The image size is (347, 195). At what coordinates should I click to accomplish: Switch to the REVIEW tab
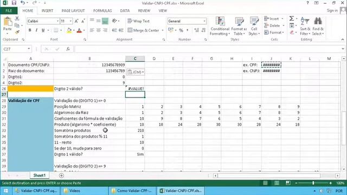144,11
